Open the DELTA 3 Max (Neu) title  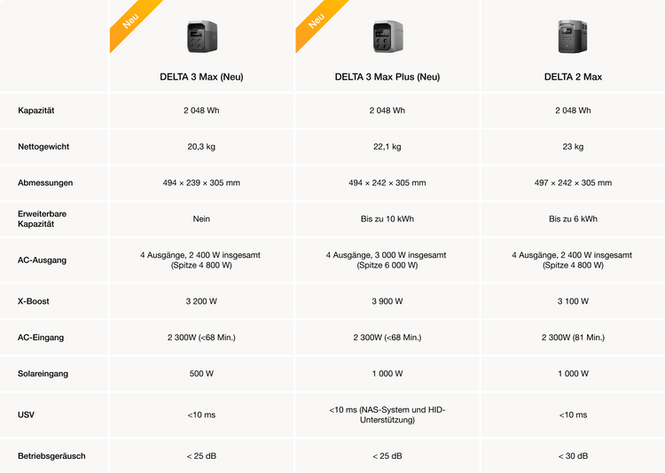click(x=201, y=77)
